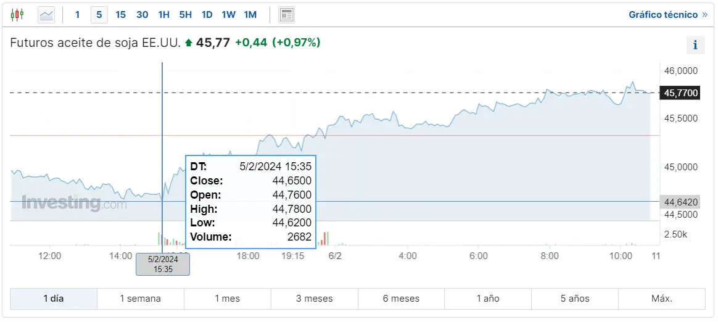The width and height of the screenshot is (718, 322).
Task: Switch to the 5H interval
Action: click(x=185, y=14)
